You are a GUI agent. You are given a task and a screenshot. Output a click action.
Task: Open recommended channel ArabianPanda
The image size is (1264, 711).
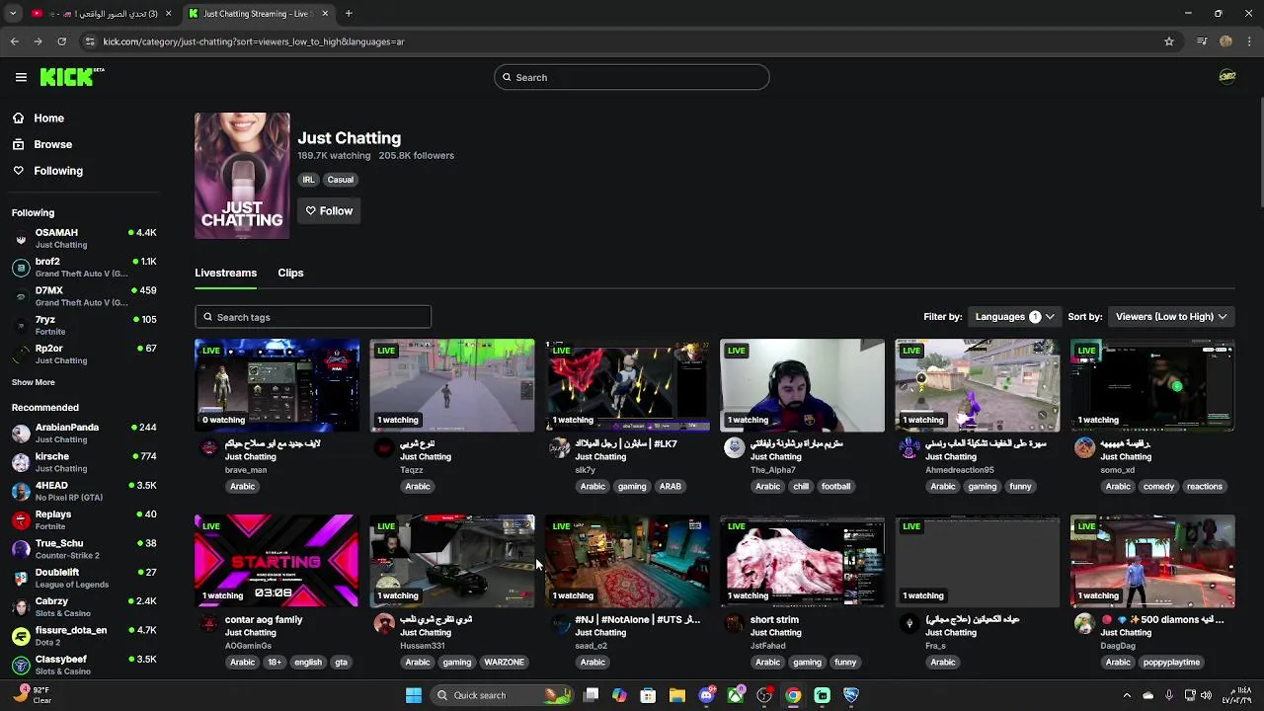[84, 433]
